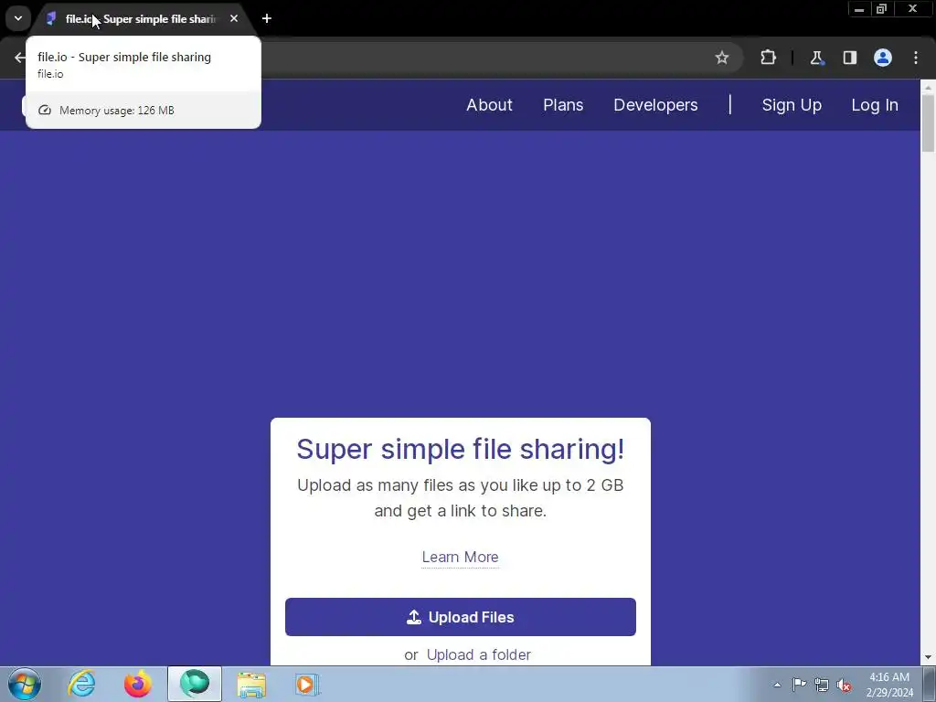
Task: Open the Developers page
Action: 655,105
